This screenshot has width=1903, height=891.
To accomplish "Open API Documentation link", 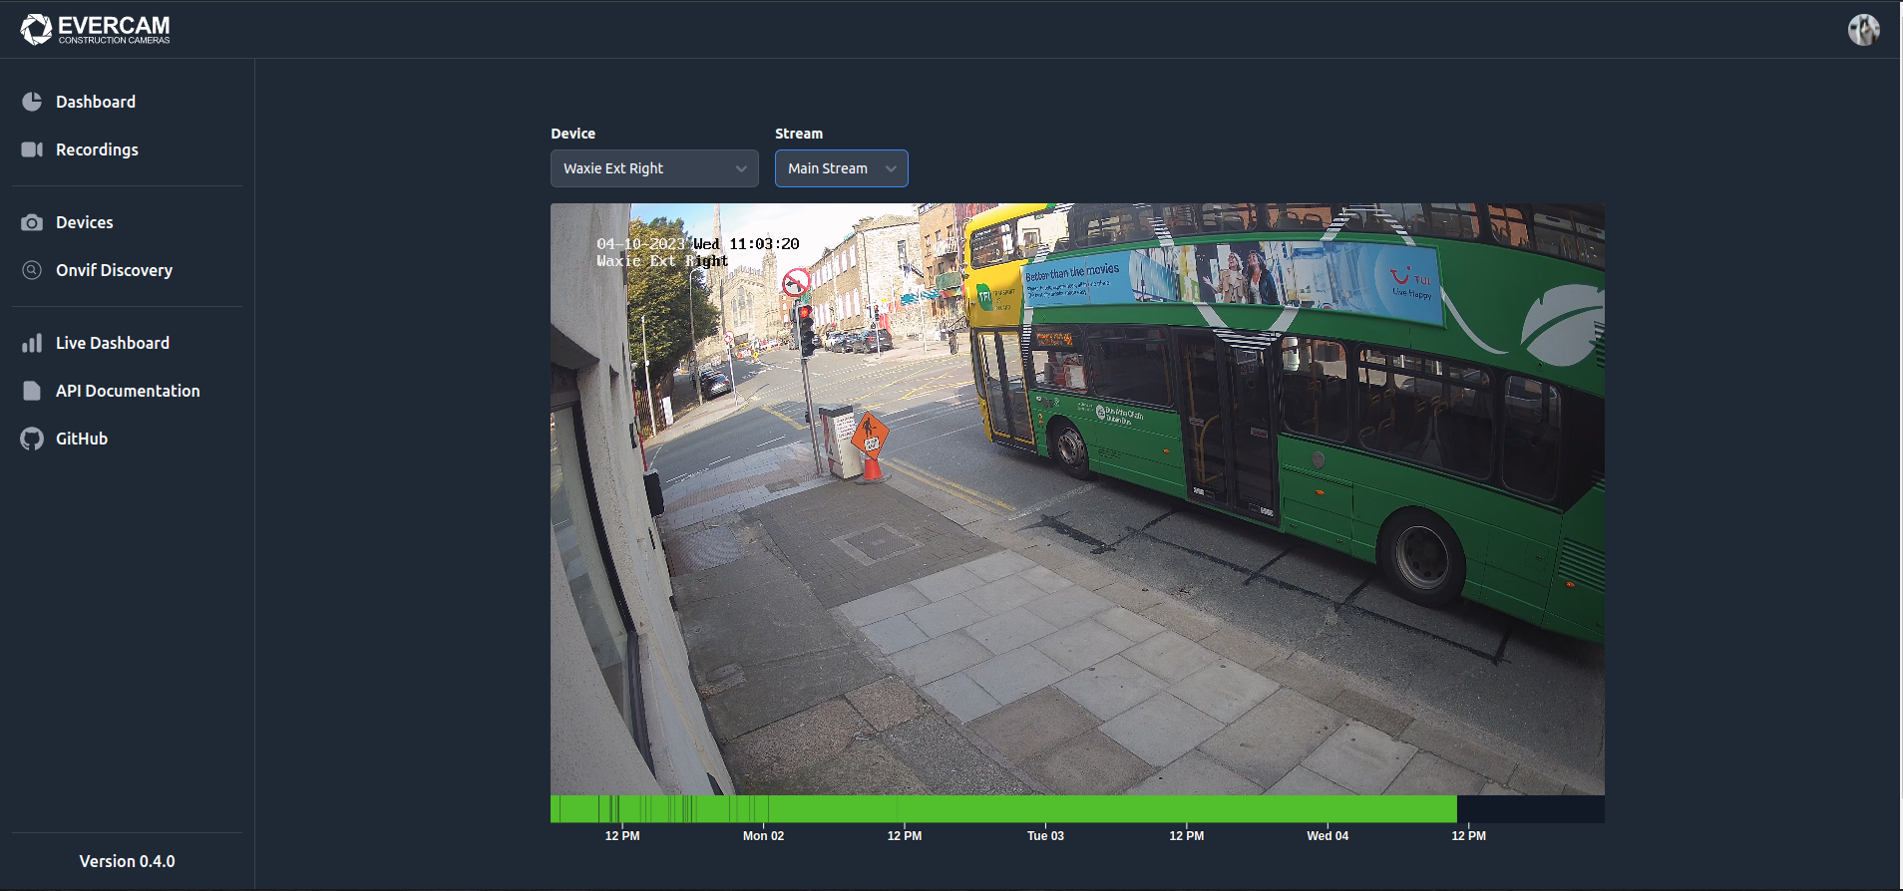I will tap(127, 391).
